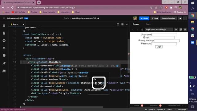Image resolution: width=197 pixels, height=111 pixels.
Task: Click the Email input field
Action: [162, 38]
